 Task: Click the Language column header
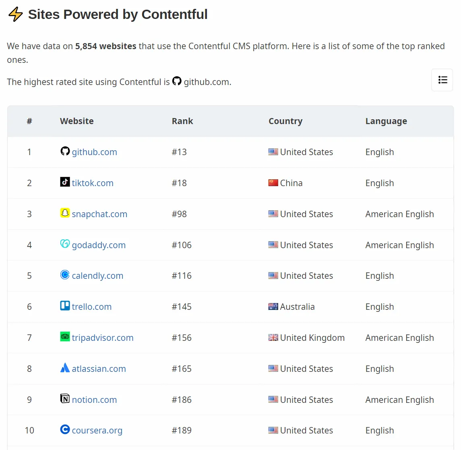pyautogui.click(x=386, y=121)
